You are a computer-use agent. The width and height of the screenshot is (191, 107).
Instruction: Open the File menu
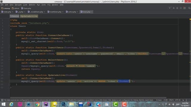tap(2, 5)
